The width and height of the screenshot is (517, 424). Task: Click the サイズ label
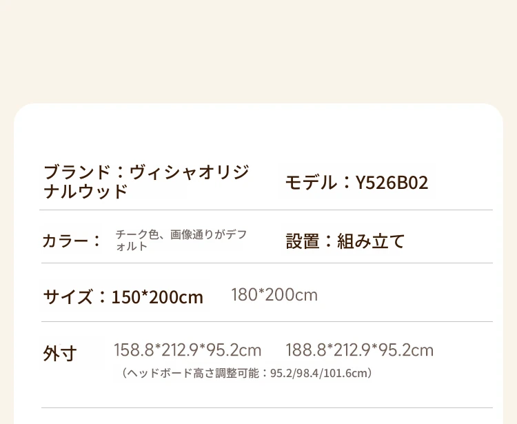point(68,296)
